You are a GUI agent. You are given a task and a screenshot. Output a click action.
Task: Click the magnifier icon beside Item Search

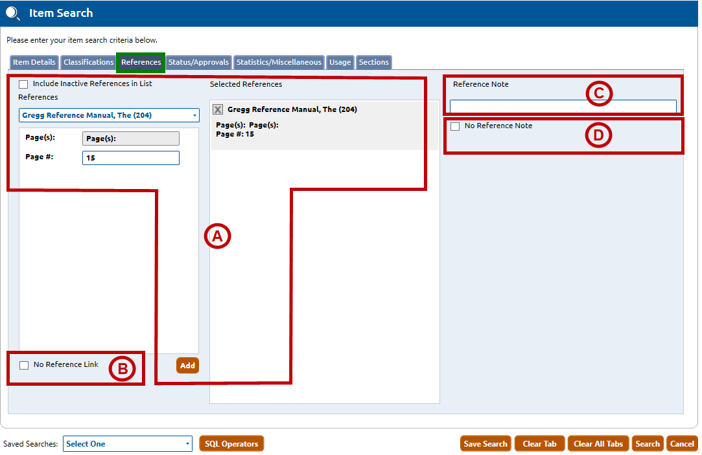click(x=13, y=13)
